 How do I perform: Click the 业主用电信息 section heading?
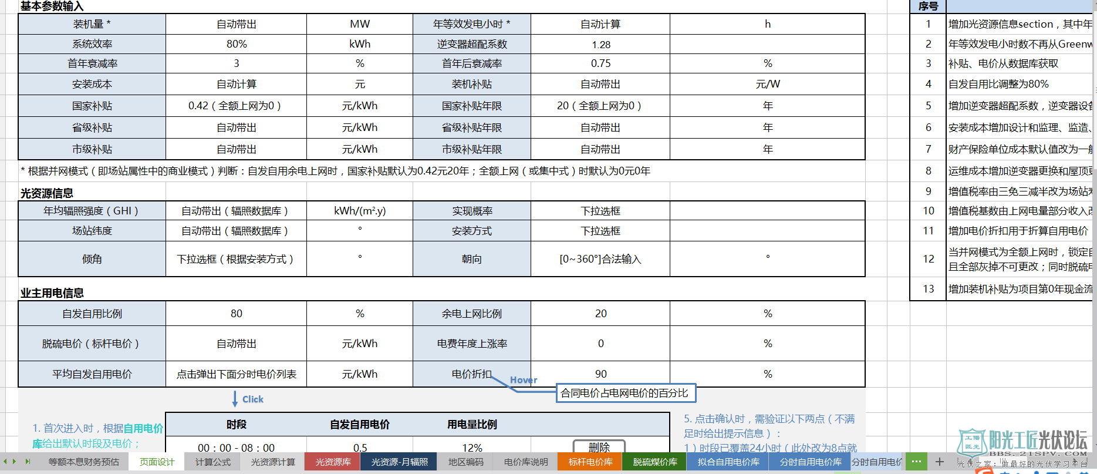pos(52,293)
